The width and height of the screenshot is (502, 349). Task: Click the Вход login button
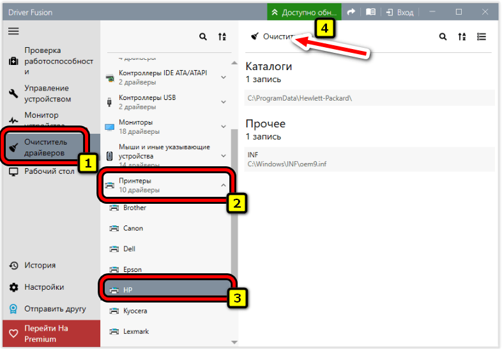click(x=399, y=12)
